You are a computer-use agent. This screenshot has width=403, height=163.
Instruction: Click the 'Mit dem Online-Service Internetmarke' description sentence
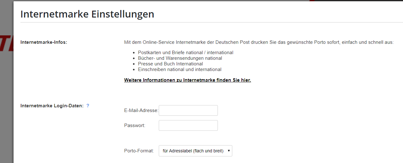(x=259, y=42)
